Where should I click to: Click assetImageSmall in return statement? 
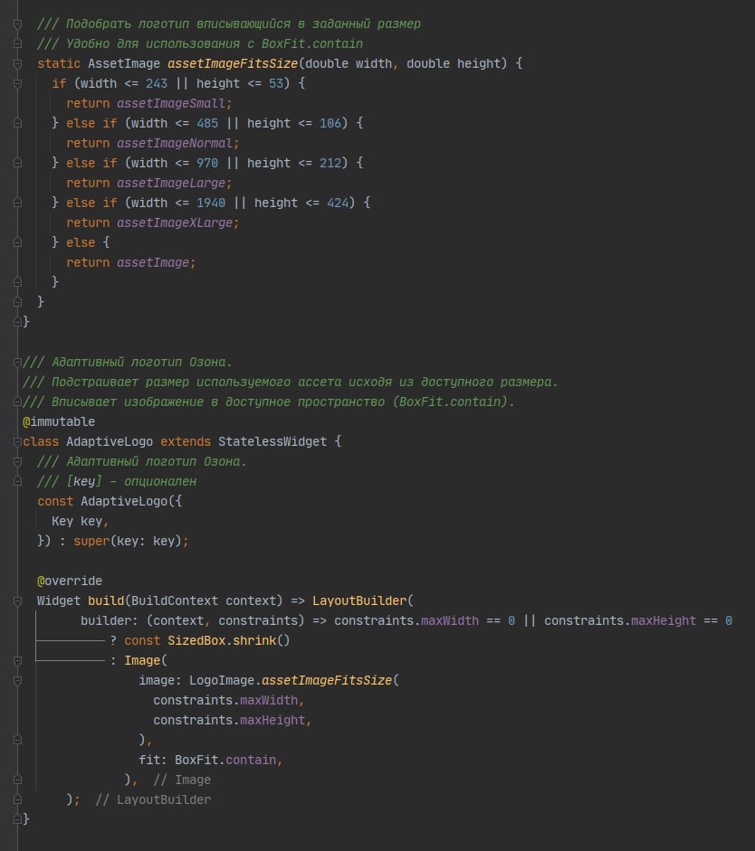pos(171,103)
